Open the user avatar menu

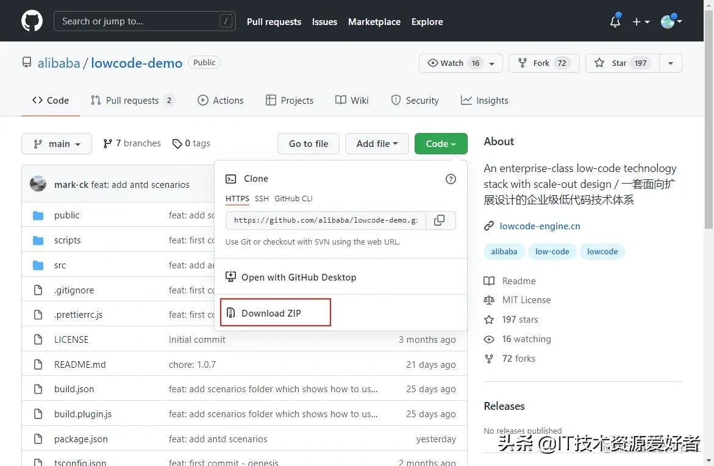[671, 21]
